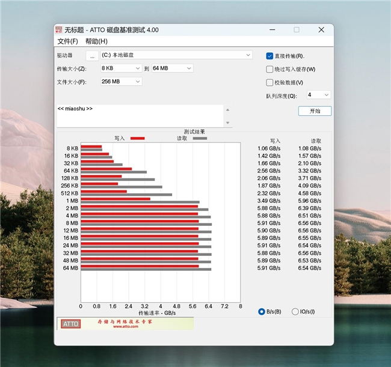Uncheck the 直接传输(R) checkbox
Screen dimensions: 391x367
[x=269, y=56]
